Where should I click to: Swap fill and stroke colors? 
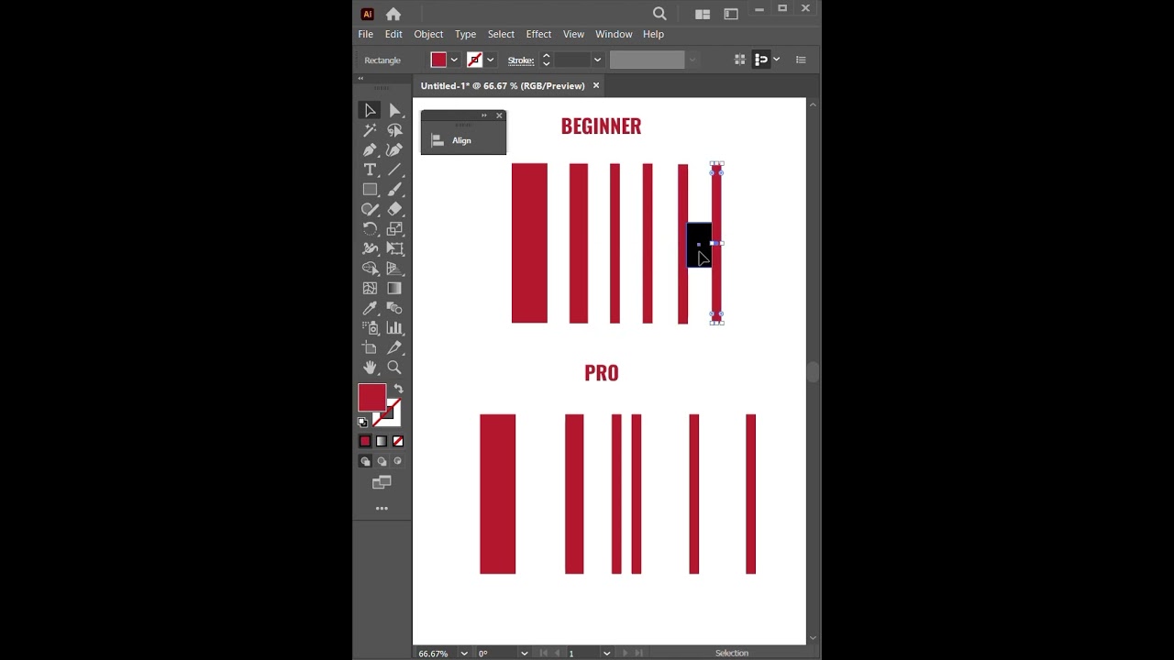(398, 389)
